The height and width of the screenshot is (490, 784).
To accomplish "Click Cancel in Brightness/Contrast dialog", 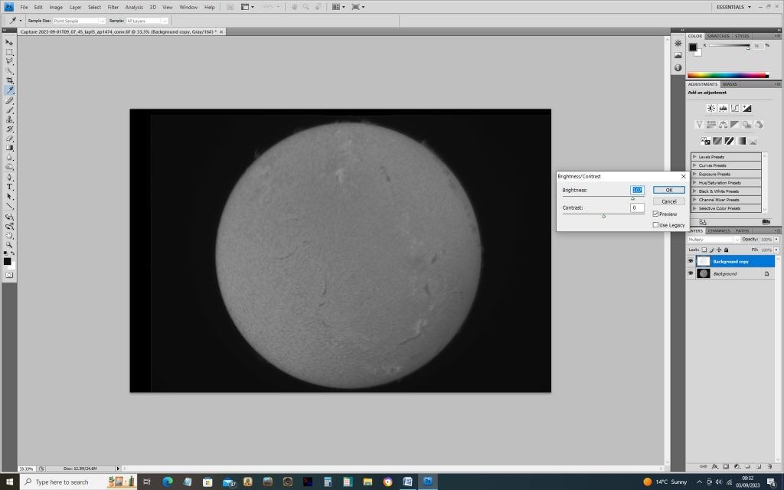I will click(669, 201).
